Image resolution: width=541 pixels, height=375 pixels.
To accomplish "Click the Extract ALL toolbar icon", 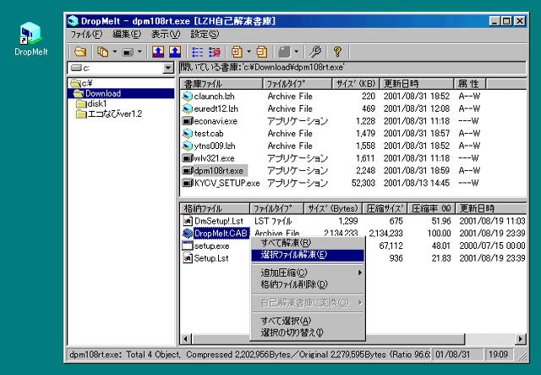I will (158, 52).
